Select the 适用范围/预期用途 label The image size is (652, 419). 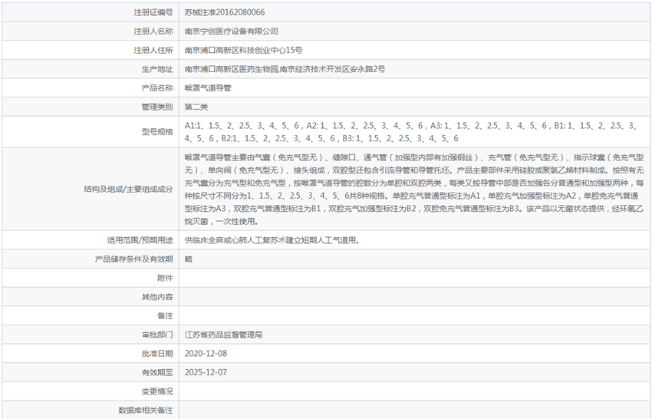(x=140, y=240)
